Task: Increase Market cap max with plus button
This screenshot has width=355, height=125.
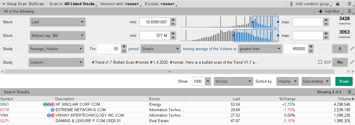Action: click(x=326, y=33)
